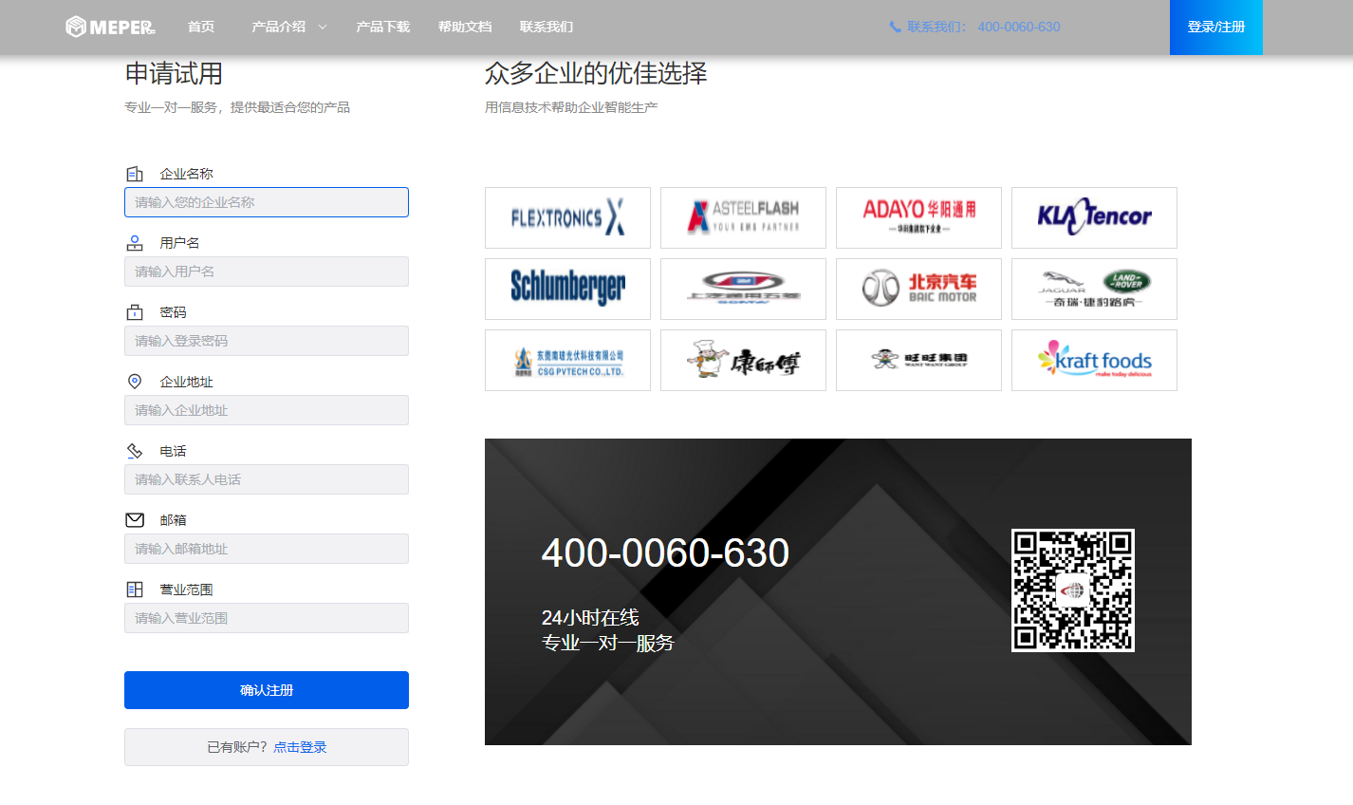Open the 首页 navigation item

201,27
